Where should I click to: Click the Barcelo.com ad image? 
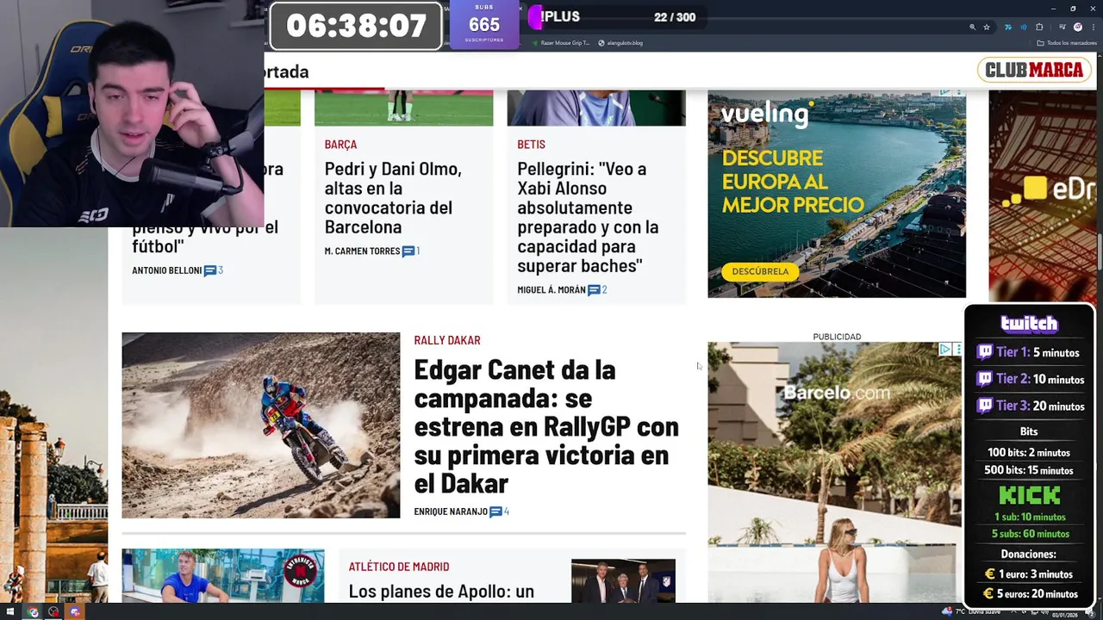[834, 472]
